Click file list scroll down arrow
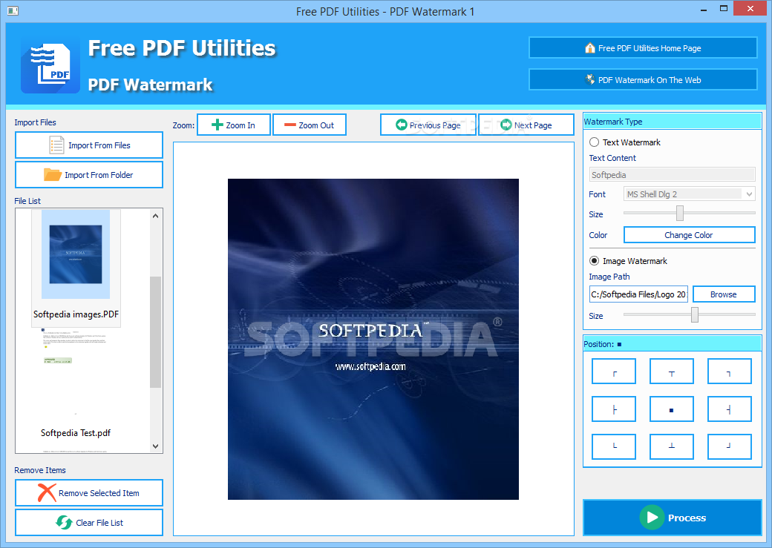 156,446
